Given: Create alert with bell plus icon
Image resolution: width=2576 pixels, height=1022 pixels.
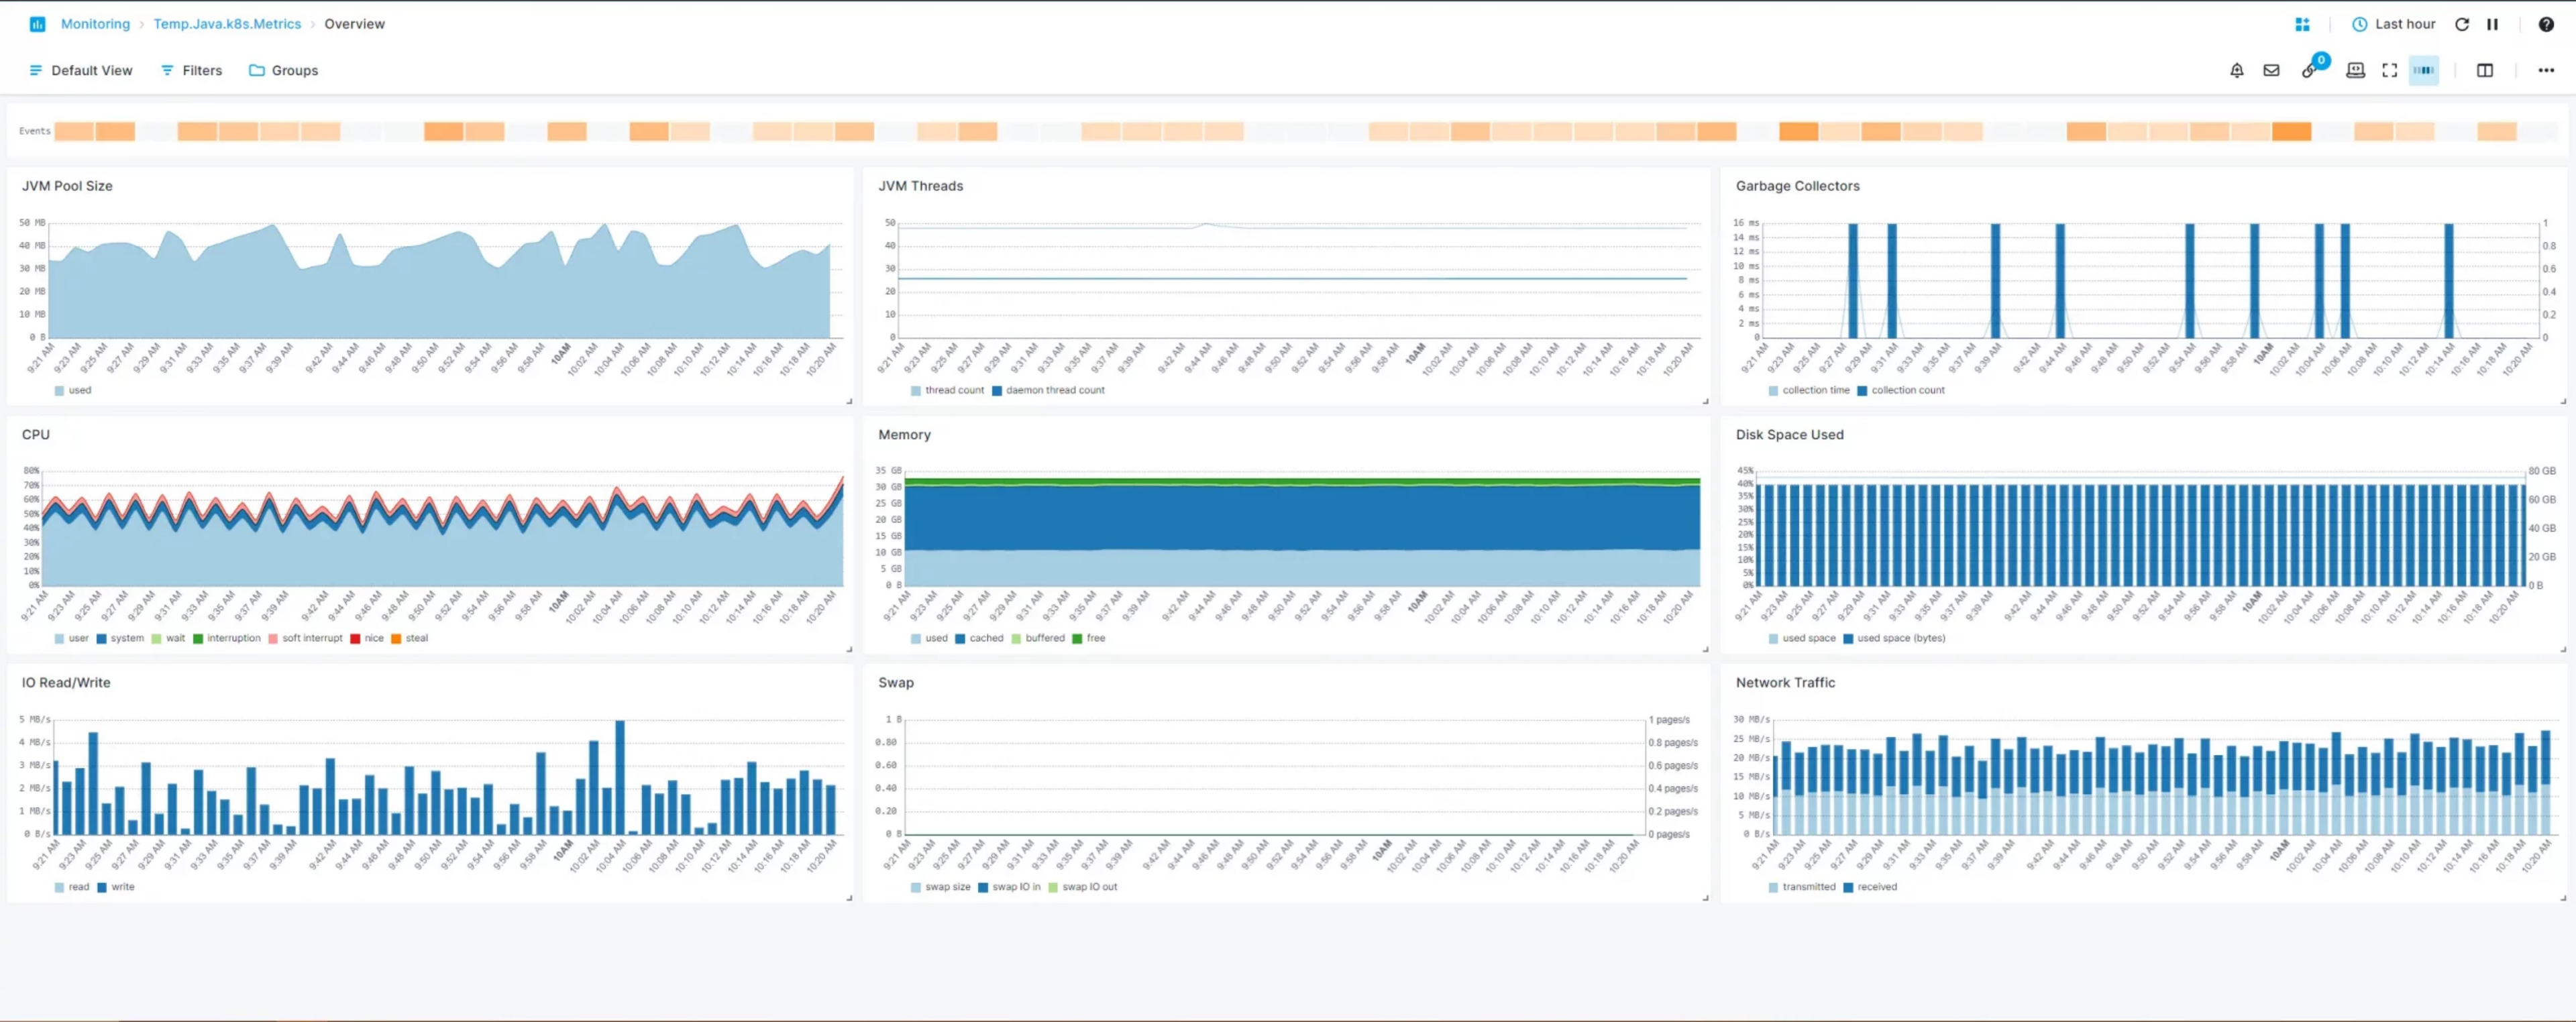Looking at the screenshot, I should point(2237,70).
